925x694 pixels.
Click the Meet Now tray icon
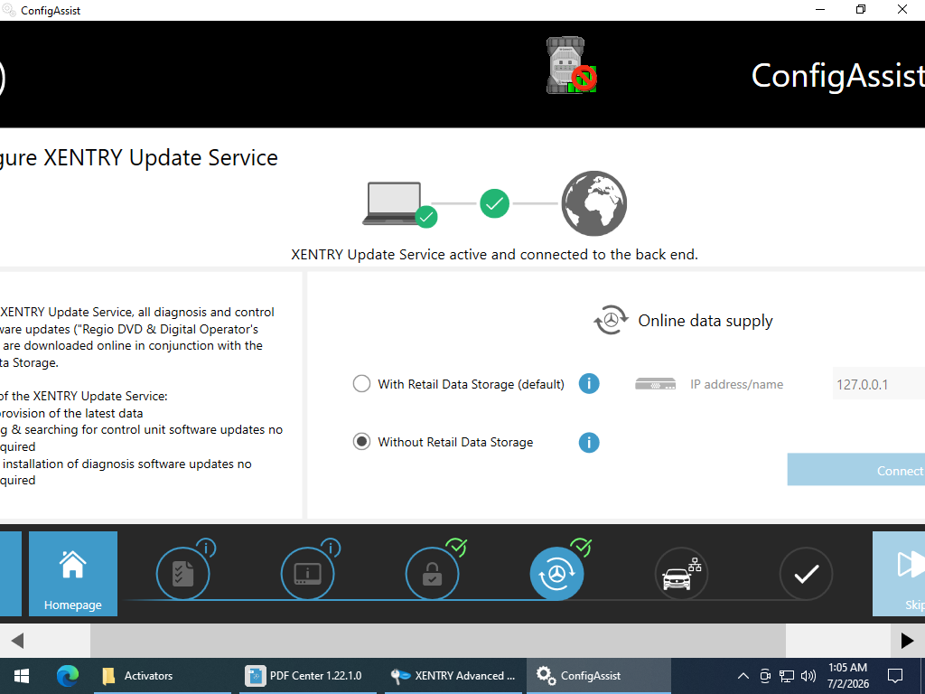(x=765, y=676)
